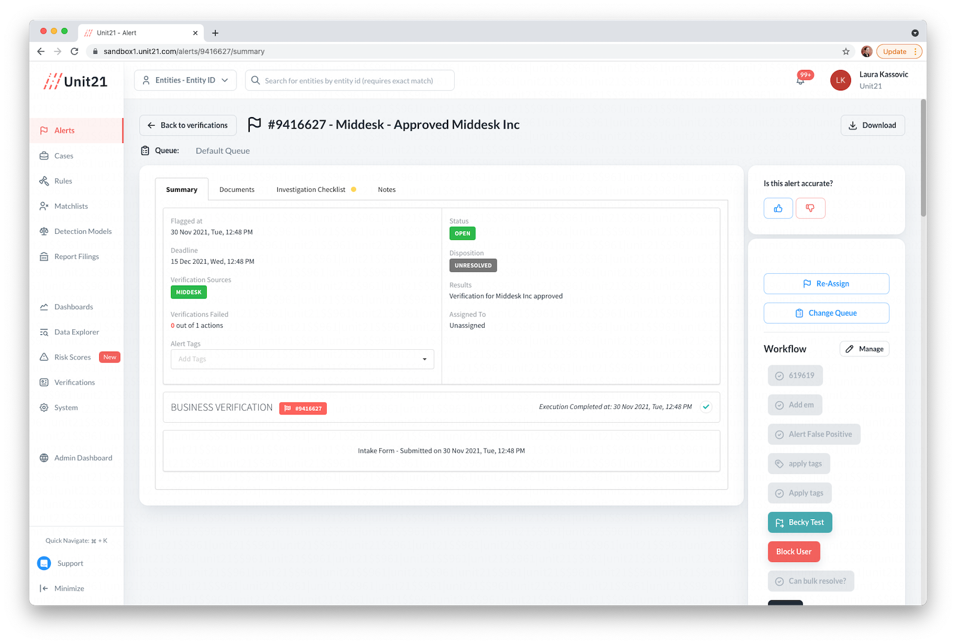The width and height of the screenshot is (956, 644).
Task: Click the System gear icon
Action: pos(44,407)
